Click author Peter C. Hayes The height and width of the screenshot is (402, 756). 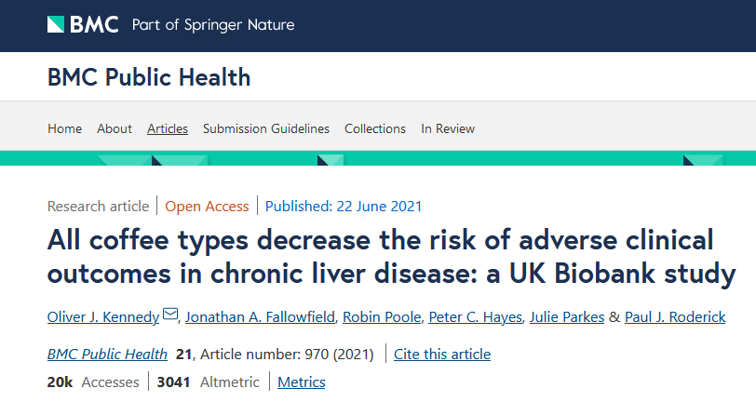[x=474, y=317]
